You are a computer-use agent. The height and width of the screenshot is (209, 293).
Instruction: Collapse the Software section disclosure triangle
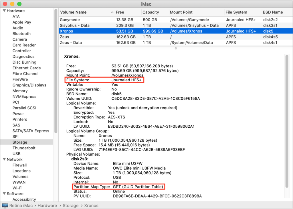coord(4,194)
